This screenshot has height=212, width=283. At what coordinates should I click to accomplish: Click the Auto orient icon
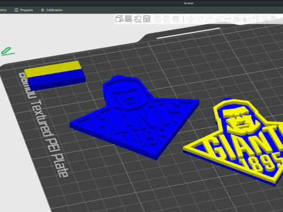[x=138, y=19]
